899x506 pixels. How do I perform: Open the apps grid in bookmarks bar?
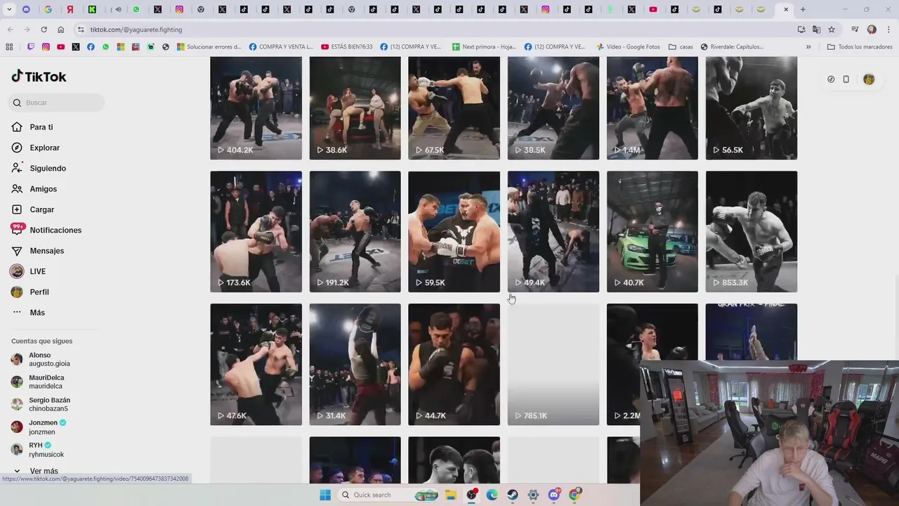[x=9, y=47]
